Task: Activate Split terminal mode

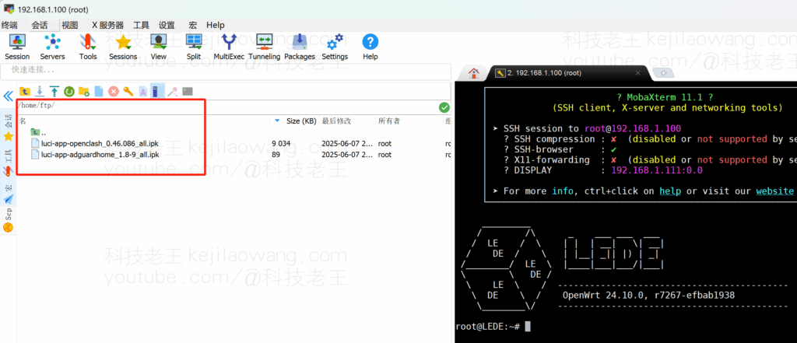Action: 194,47
